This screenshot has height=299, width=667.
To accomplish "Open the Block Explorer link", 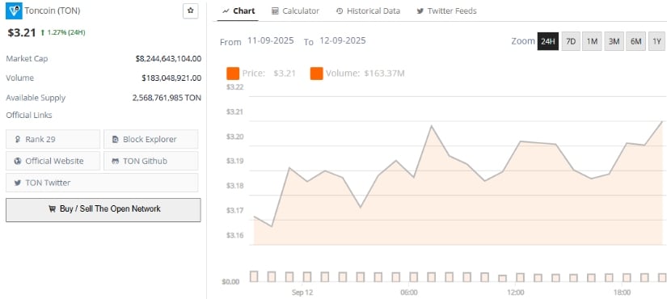I will (x=150, y=139).
